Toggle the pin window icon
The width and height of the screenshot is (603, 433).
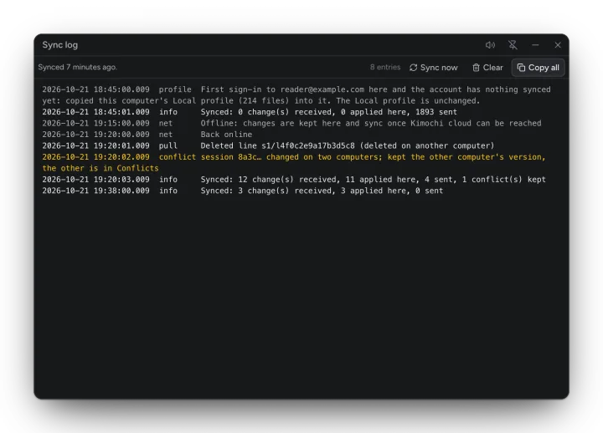[x=513, y=45]
